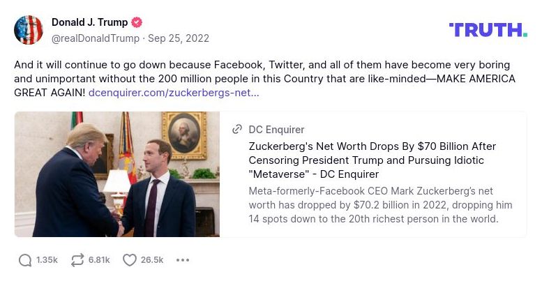Image resolution: width=542 pixels, height=281 pixels.
Task: Open the three-dot more options menu
Action: [183, 260]
